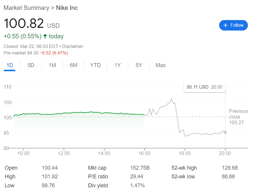Click the Mkt cap label
This screenshot has height=193, width=268.
97,168
